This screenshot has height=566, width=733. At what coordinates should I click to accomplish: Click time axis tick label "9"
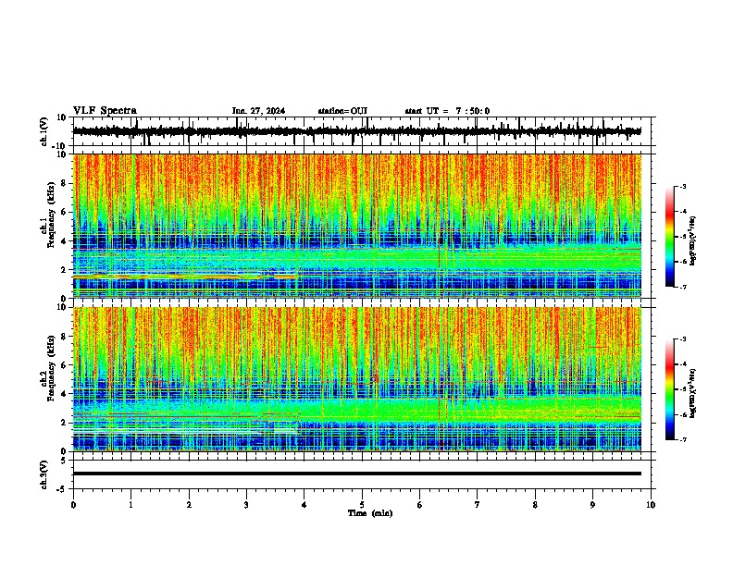pos(592,505)
